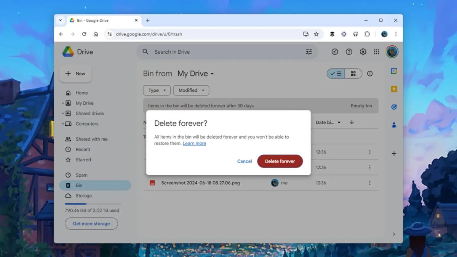Confirm with the Delete forever button
457x257 pixels.
point(280,161)
